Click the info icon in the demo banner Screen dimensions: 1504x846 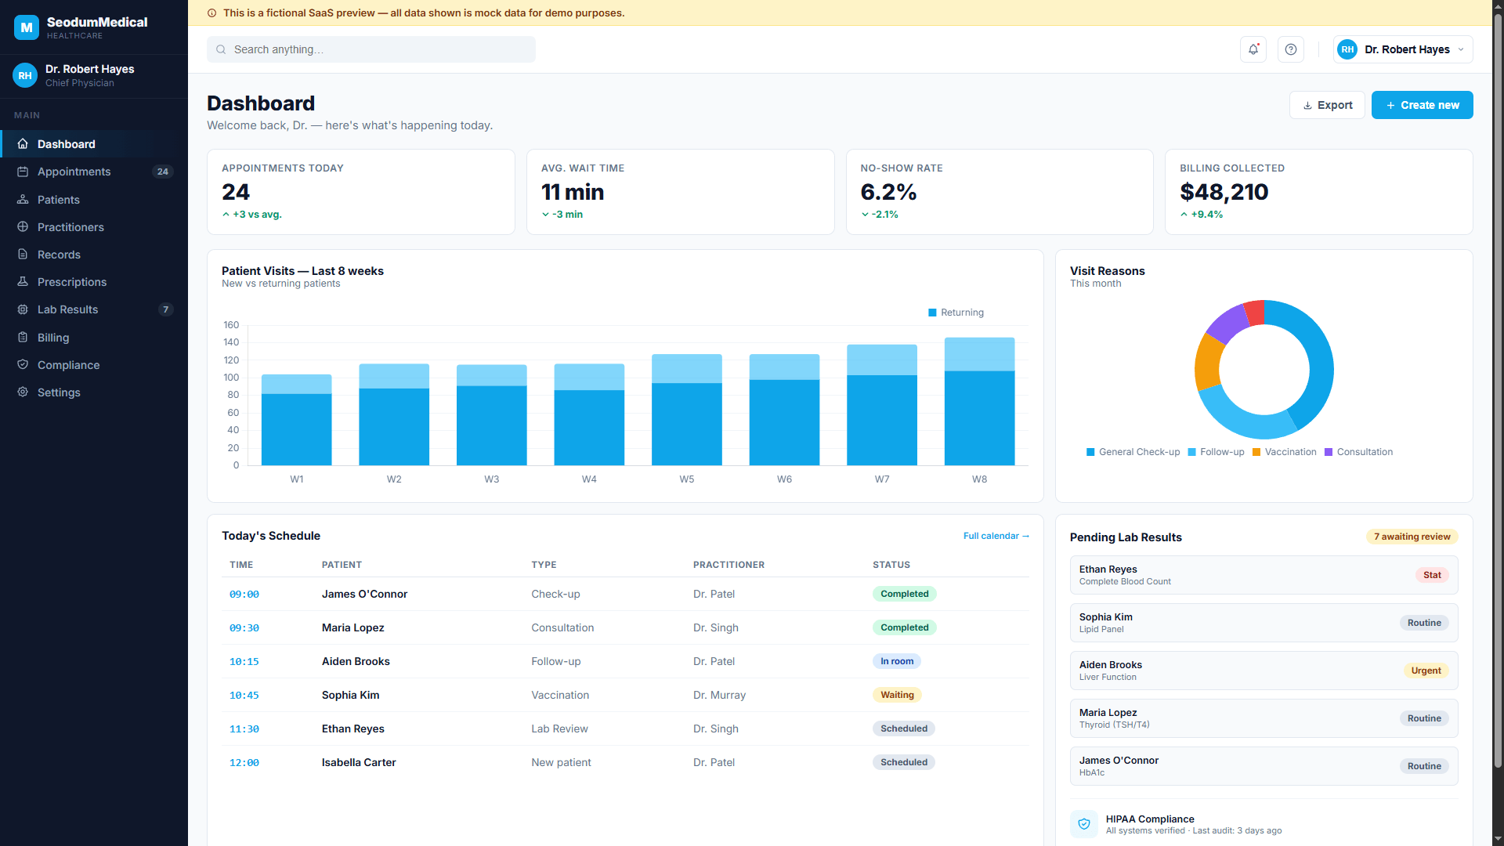pyautogui.click(x=211, y=13)
